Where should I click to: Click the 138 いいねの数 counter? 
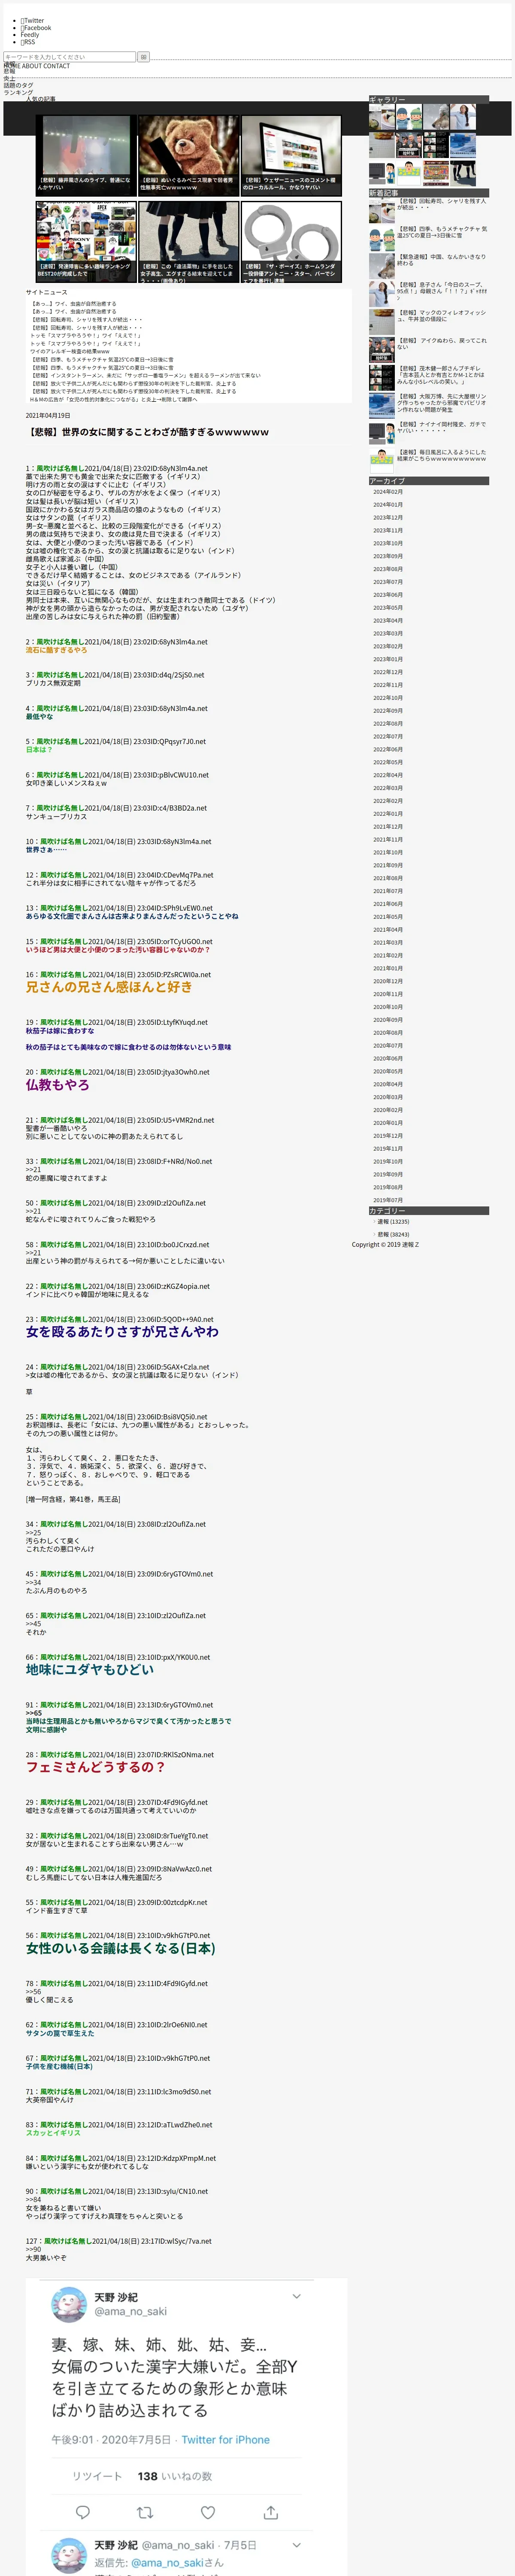click(x=175, y=2475)
